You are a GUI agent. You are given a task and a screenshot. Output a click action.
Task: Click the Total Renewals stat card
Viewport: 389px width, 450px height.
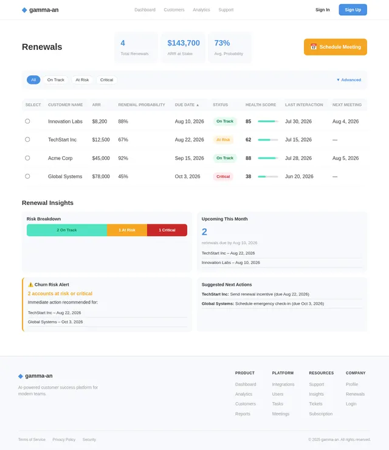(136, 47)
